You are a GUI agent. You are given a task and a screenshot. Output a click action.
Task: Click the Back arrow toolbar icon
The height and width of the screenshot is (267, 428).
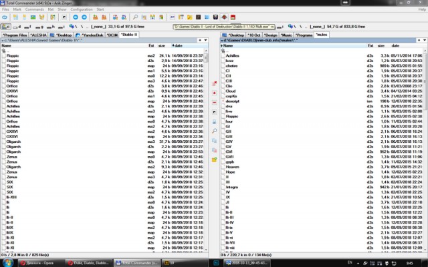pos(76,17)
